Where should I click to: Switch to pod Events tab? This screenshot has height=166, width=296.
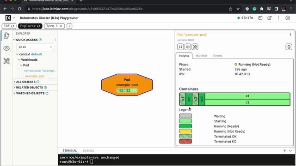(218, 56)
